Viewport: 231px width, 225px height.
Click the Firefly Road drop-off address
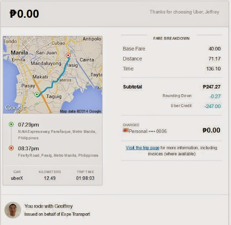coord(58,155)
